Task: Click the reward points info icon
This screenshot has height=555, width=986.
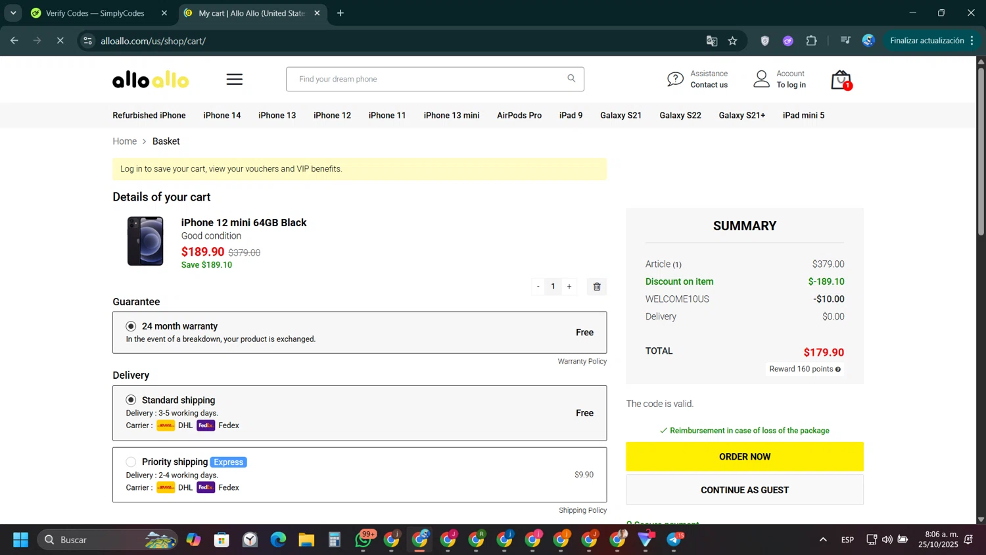Action: (838, 370)
